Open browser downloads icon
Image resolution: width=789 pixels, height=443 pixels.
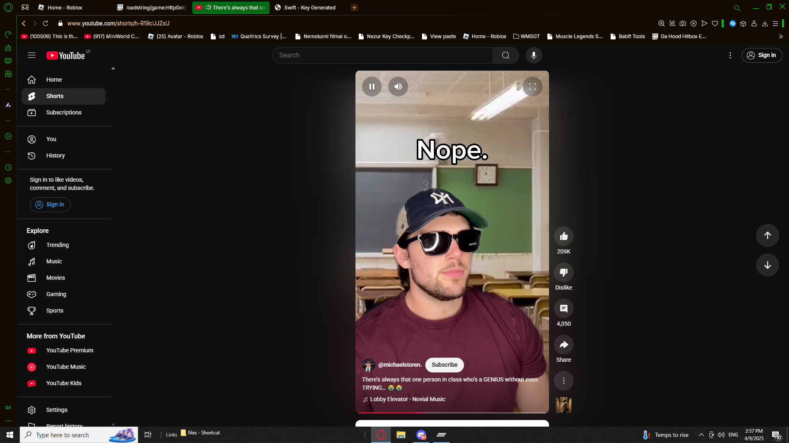click(x=764, y=23)
